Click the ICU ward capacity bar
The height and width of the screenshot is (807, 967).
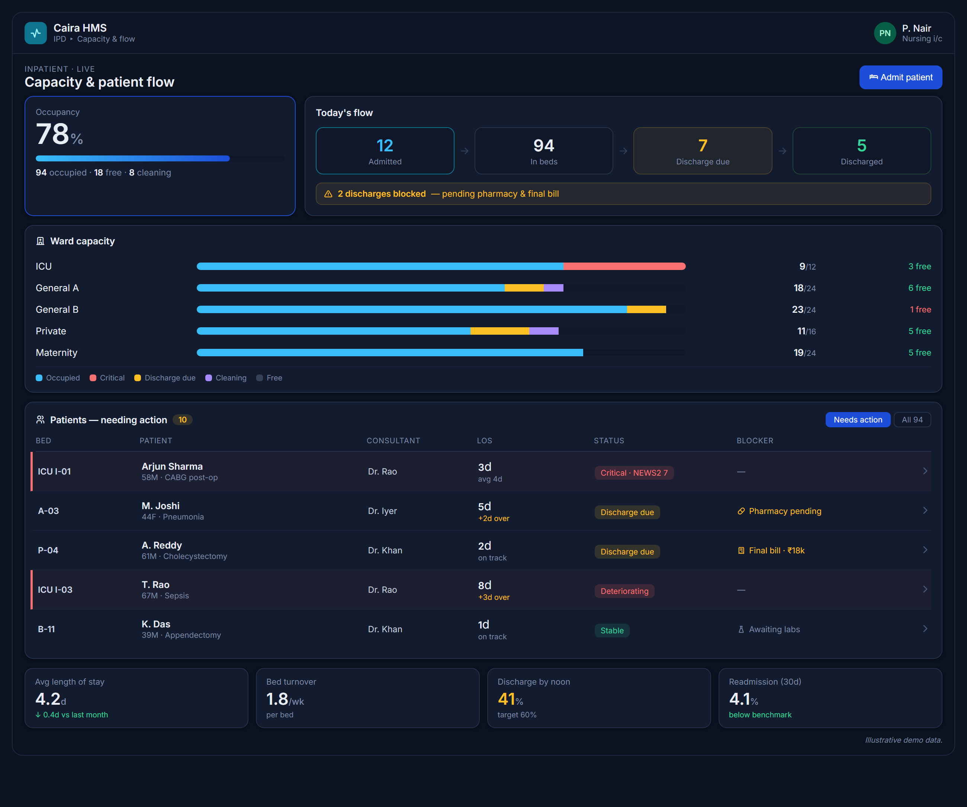[x=441, y=266]
